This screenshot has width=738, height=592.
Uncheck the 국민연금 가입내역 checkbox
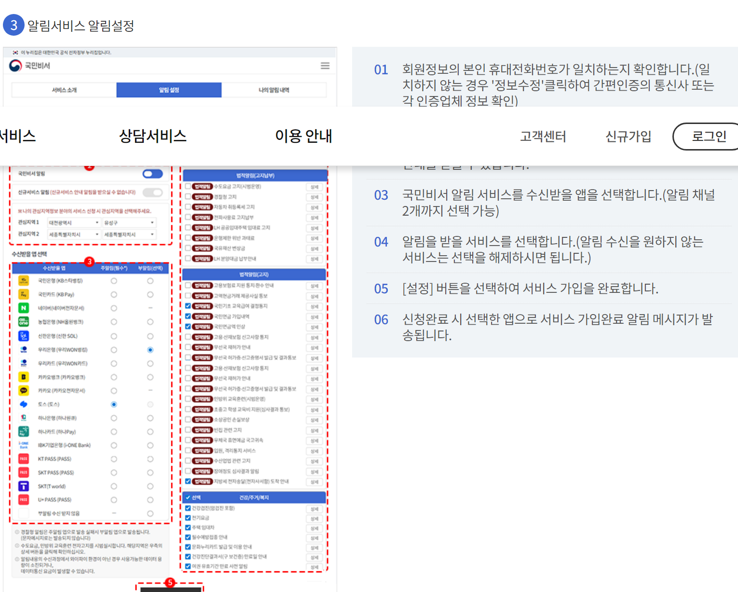(x=188, y=317)
